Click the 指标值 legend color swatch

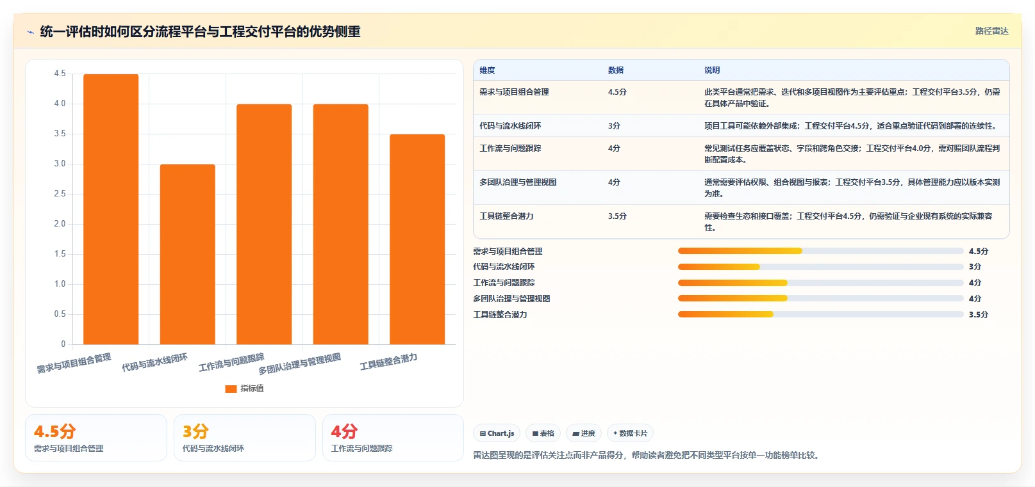[x=231, y=388]
